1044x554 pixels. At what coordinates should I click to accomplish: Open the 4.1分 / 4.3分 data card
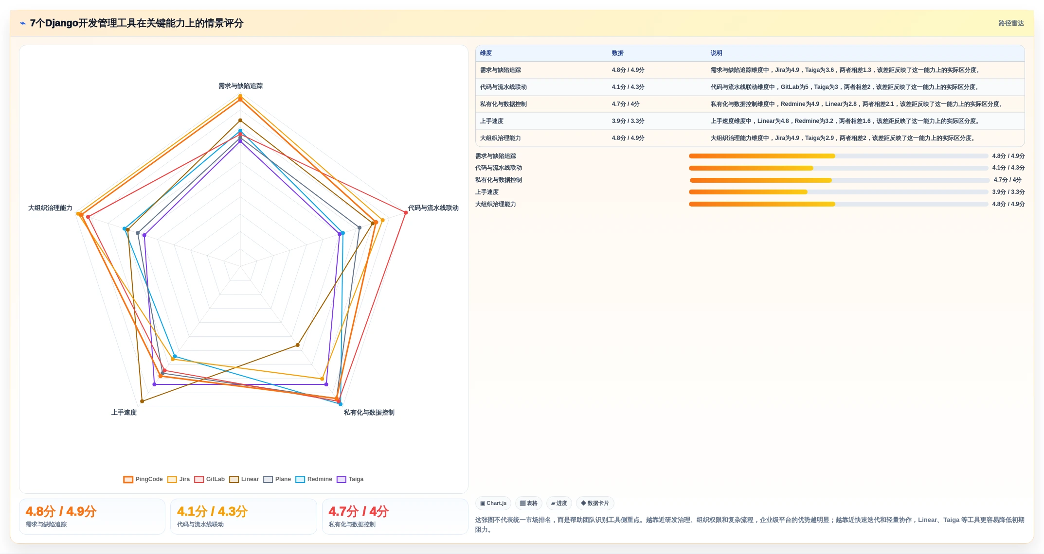243,517
